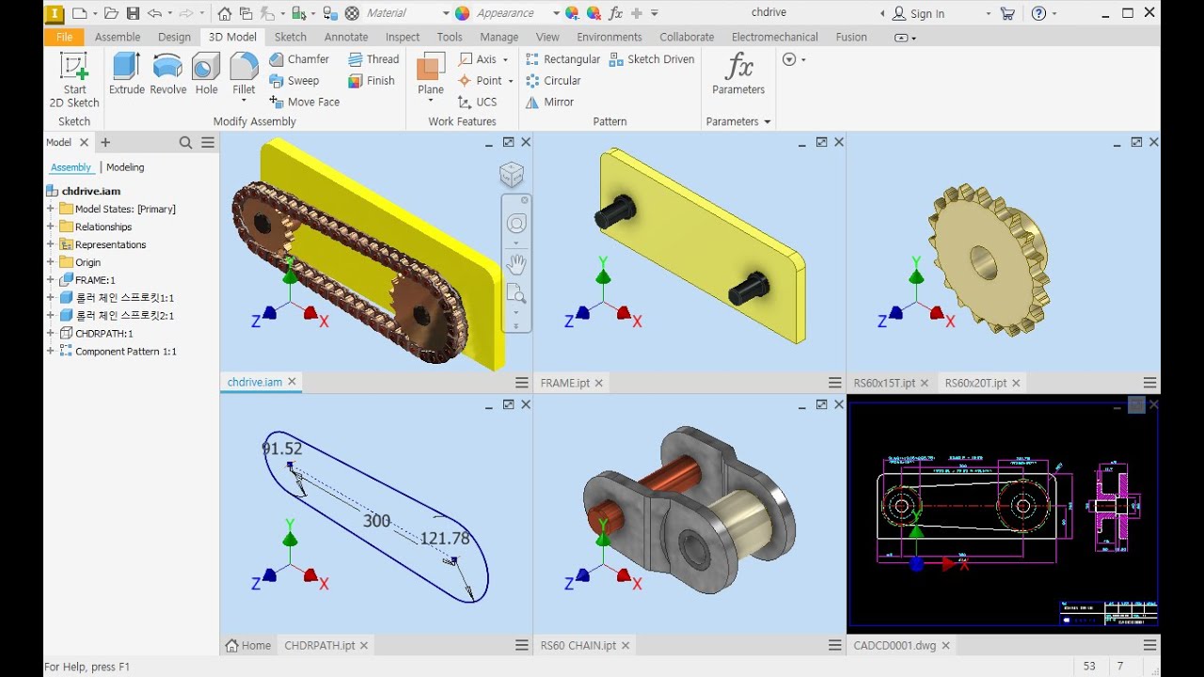
Task: Expand the Origin folder node
Action: 50,262
